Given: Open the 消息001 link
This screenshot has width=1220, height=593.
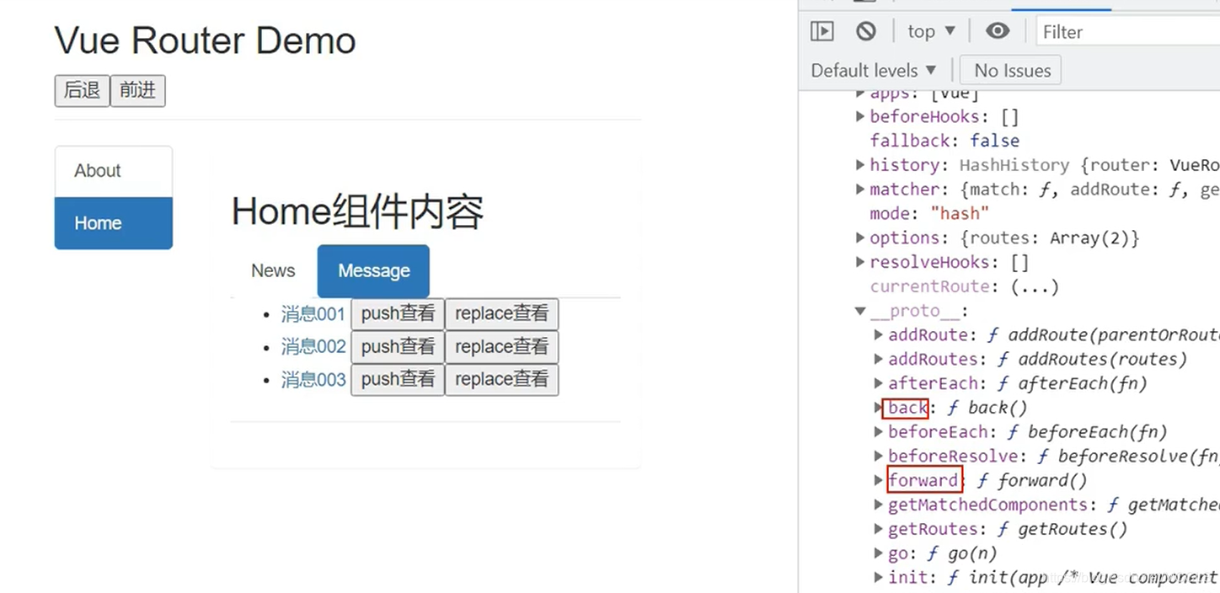Looking at the screenshot, I should [313, 314].
